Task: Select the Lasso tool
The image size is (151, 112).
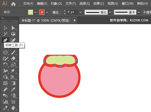Action: point(13,34)
